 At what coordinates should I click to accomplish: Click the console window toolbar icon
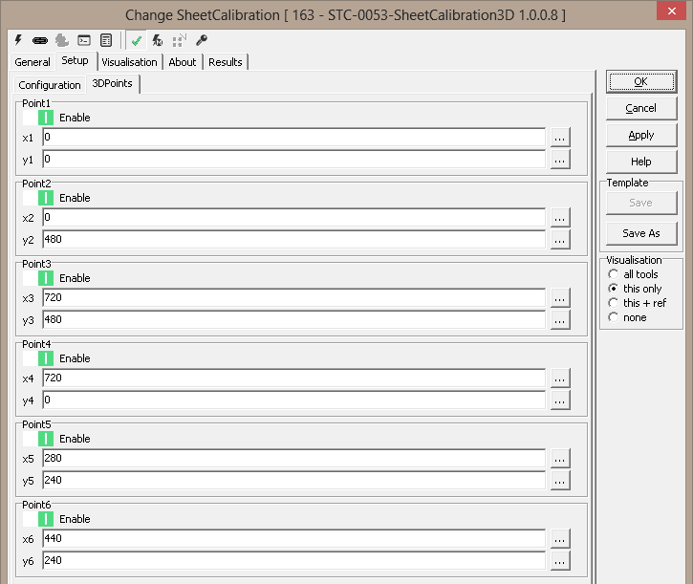tap(84, 40)
